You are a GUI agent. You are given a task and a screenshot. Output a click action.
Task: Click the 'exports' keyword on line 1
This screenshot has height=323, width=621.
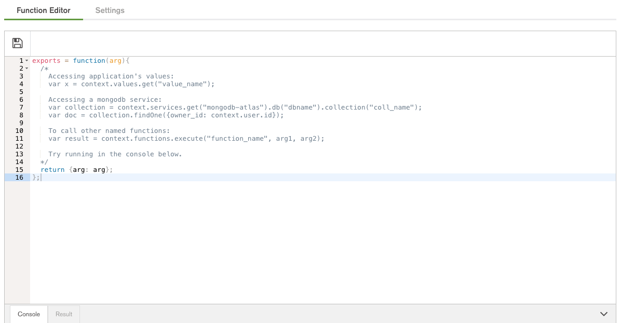[46, 61]
